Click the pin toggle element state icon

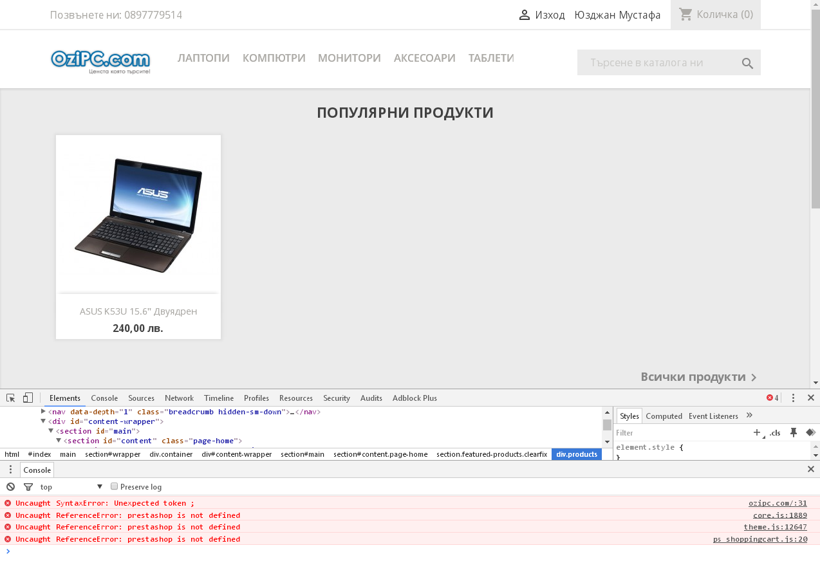coord(794,432)
